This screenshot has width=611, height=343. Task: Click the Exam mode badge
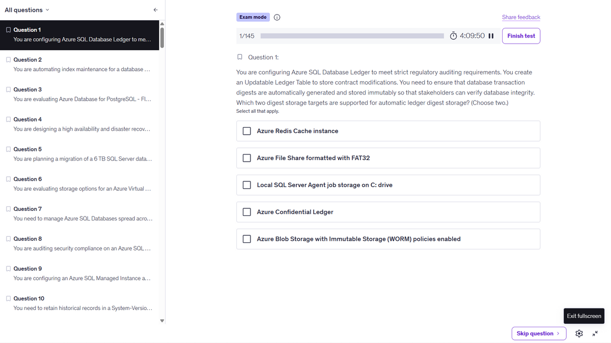[253, 17]
